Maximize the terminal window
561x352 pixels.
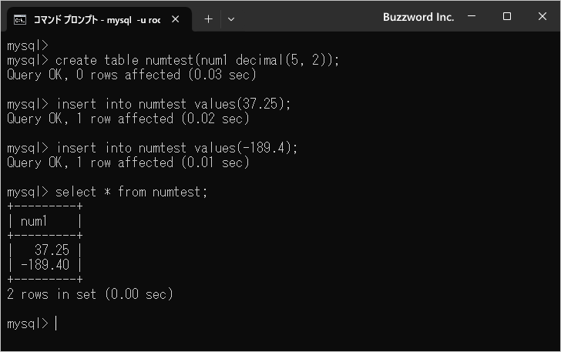click(x=506, y=16)
